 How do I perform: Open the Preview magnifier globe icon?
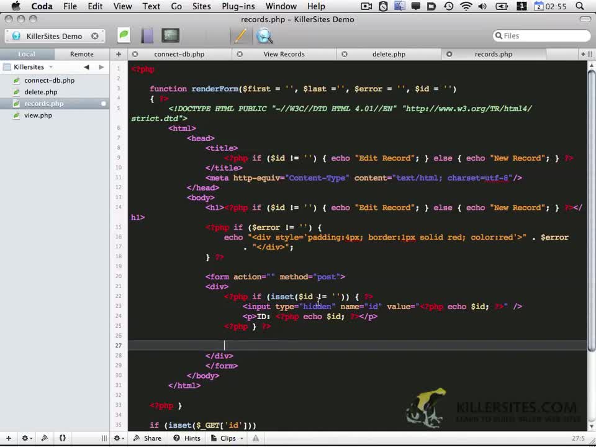point(264,36)
